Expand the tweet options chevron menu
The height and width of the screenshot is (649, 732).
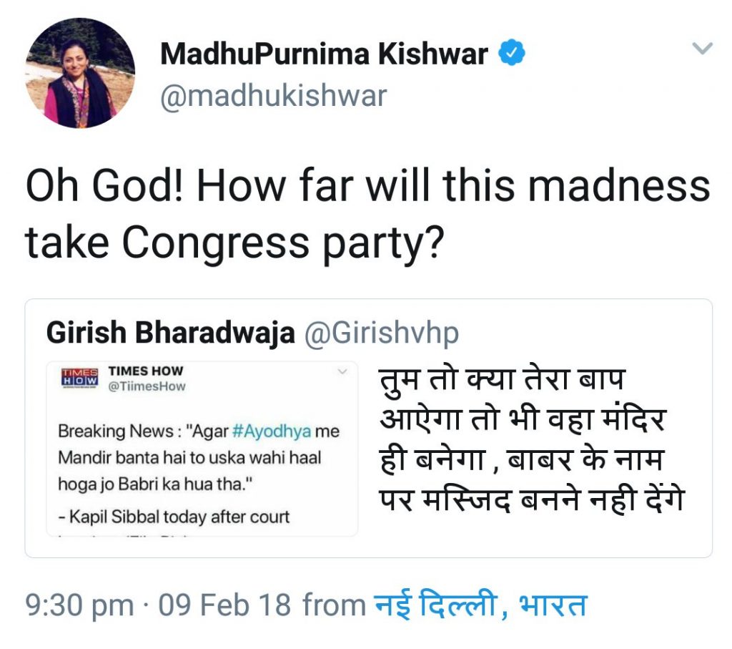tap(702, 48)
